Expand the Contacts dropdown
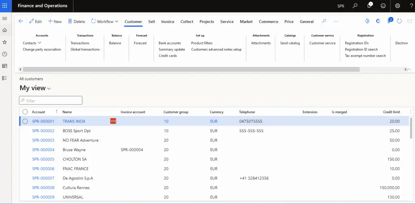Screen dimensions: 415x204 [x=32, y=43]
